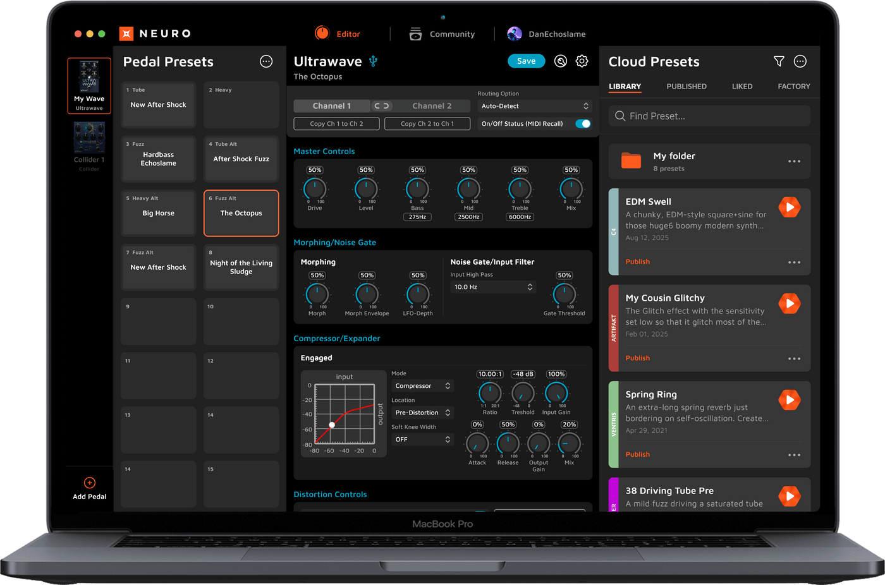Open the Cloud Presets filter icon
The height and width of the screenshot is (585, 885).
pyautogui.click(x=779, y=61)
